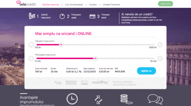
Task: Click the 'Procesam rapid' step 2 label
Action: pos(76,16)
